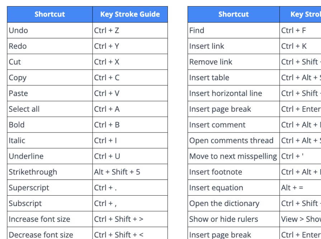Select the "Redo" table cell
This screenshot has height=239, width=321.
click(x=49, y=46)
